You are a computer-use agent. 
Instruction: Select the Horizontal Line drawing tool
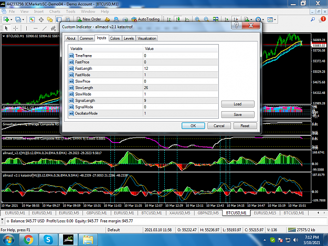point(35,28)
